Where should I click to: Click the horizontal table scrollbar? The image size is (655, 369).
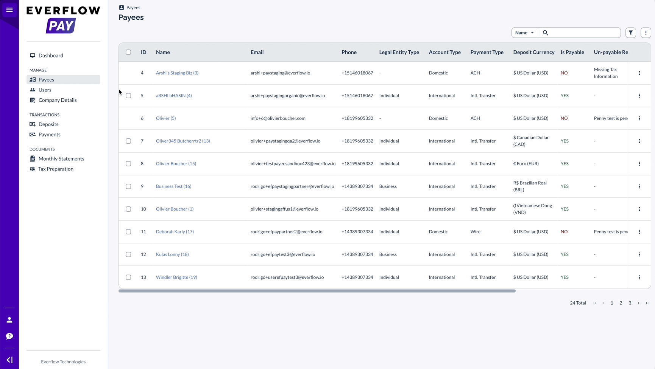click(317, 291)
